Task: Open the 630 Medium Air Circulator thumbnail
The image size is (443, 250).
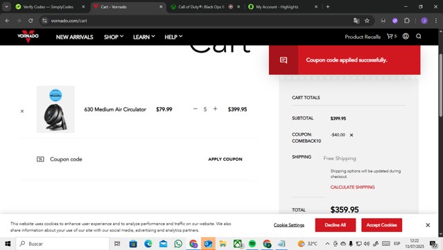Action: click(55, 109)
